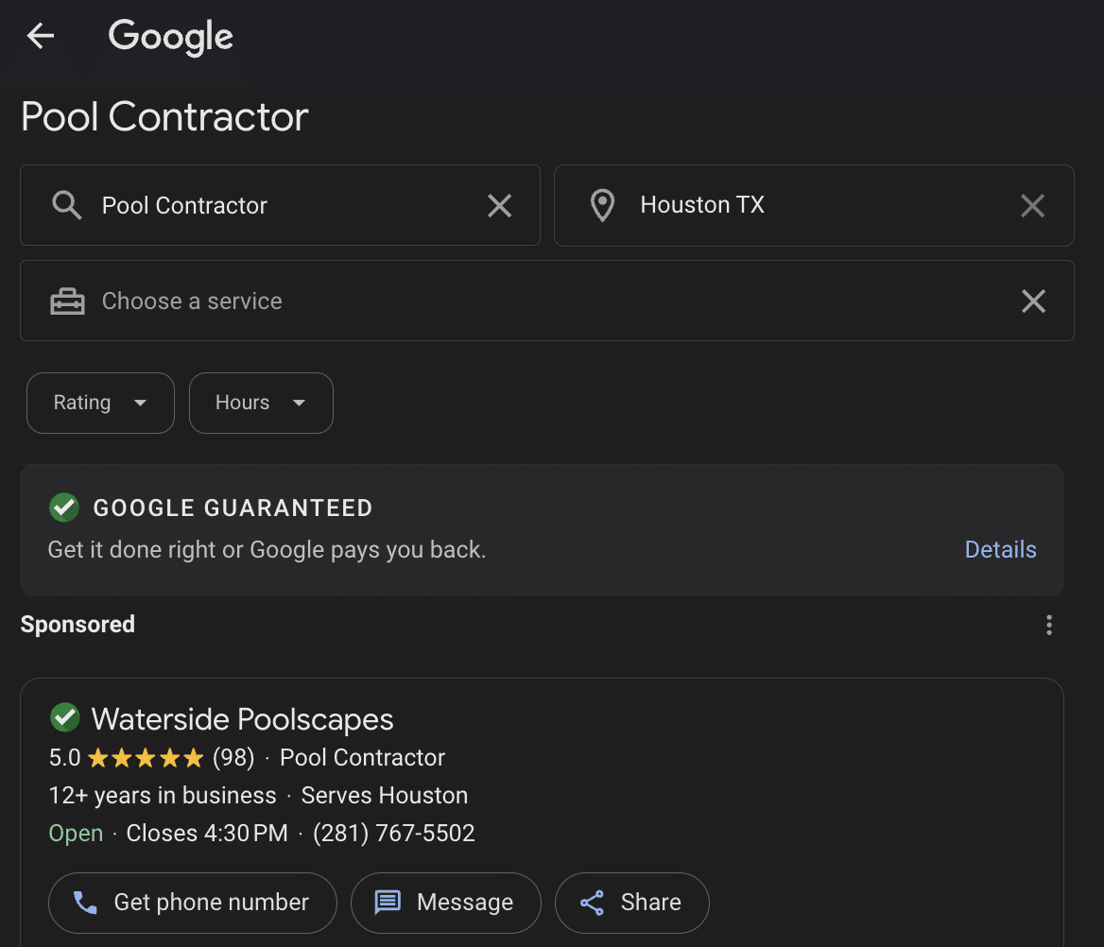Viewport: 1104px width, 947px height.
Task: Open the Google logo home link
Action: 170,37
